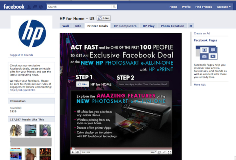Open the winged angel fan thumbnail
The image size is (236, 160).
[x=16, y=130]
